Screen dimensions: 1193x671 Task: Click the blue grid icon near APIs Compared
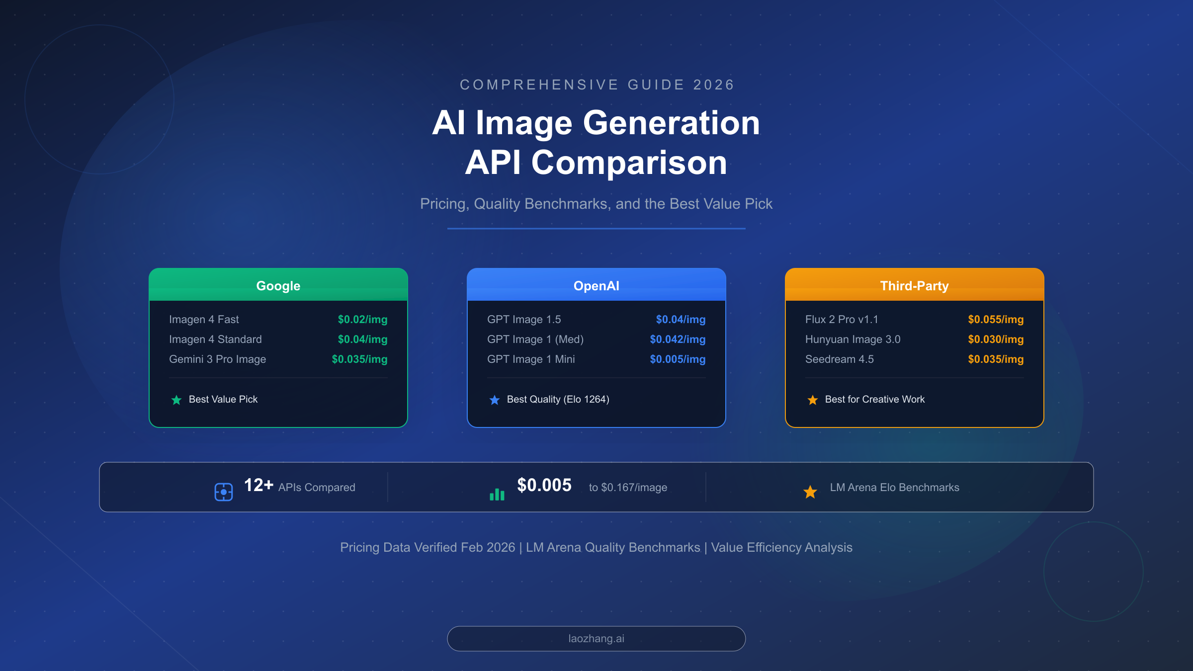224,491
